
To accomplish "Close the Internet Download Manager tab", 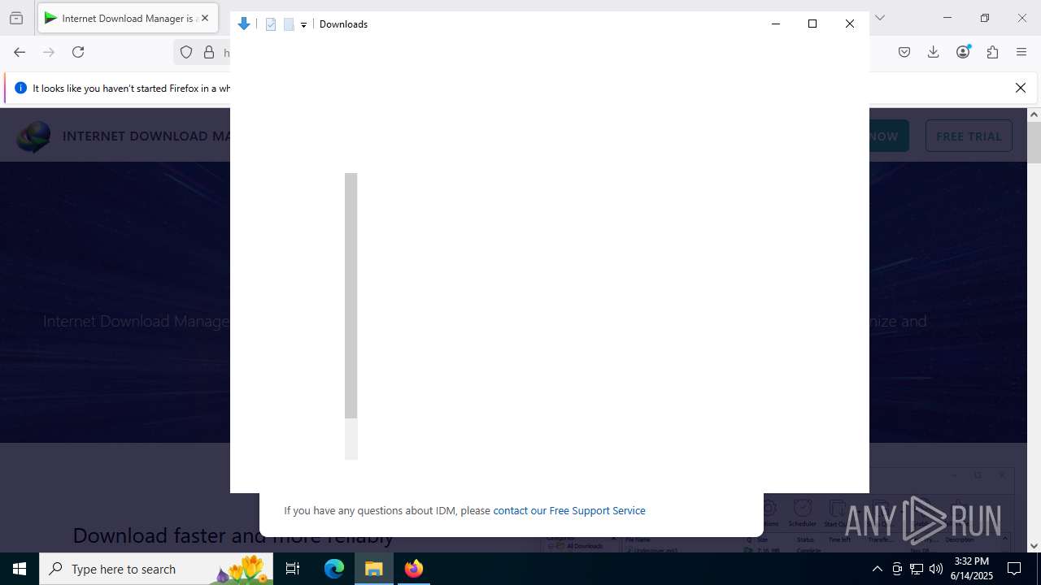I will pyautogui.click(x=205, y=18).
